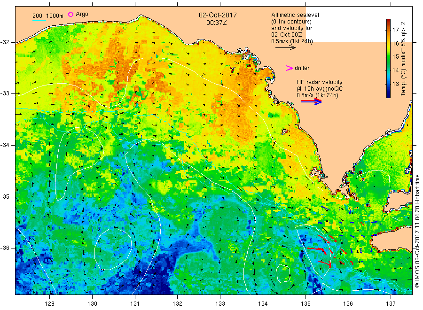Image resolution: width=423 pixels, height=310 pixels.
Task: Click the IMOS copyright timestamp text
Action: tap(417, 231)
